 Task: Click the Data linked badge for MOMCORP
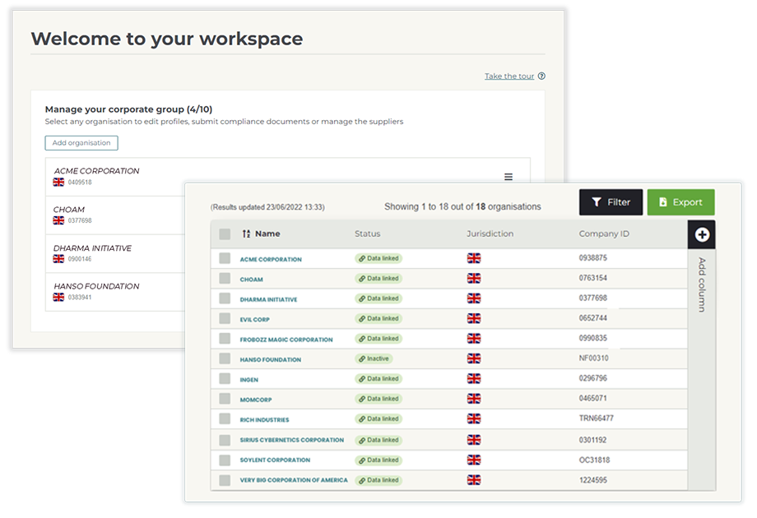point(378,399)
